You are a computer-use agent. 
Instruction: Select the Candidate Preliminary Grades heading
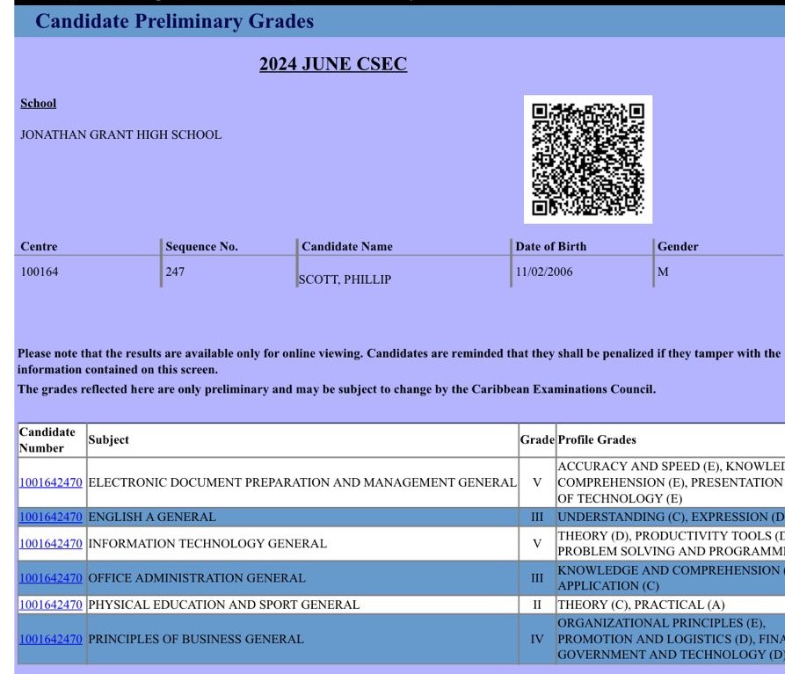click(174, 21)
